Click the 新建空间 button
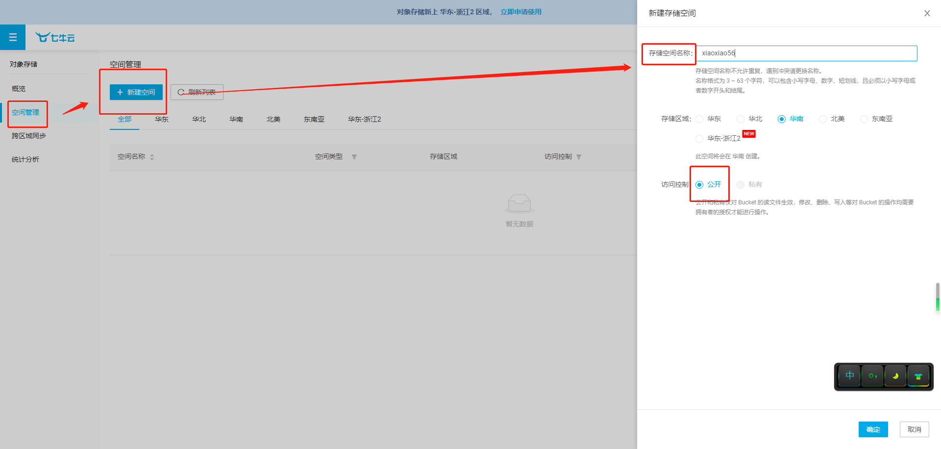 pyautogui.click(x=136, y=92)
